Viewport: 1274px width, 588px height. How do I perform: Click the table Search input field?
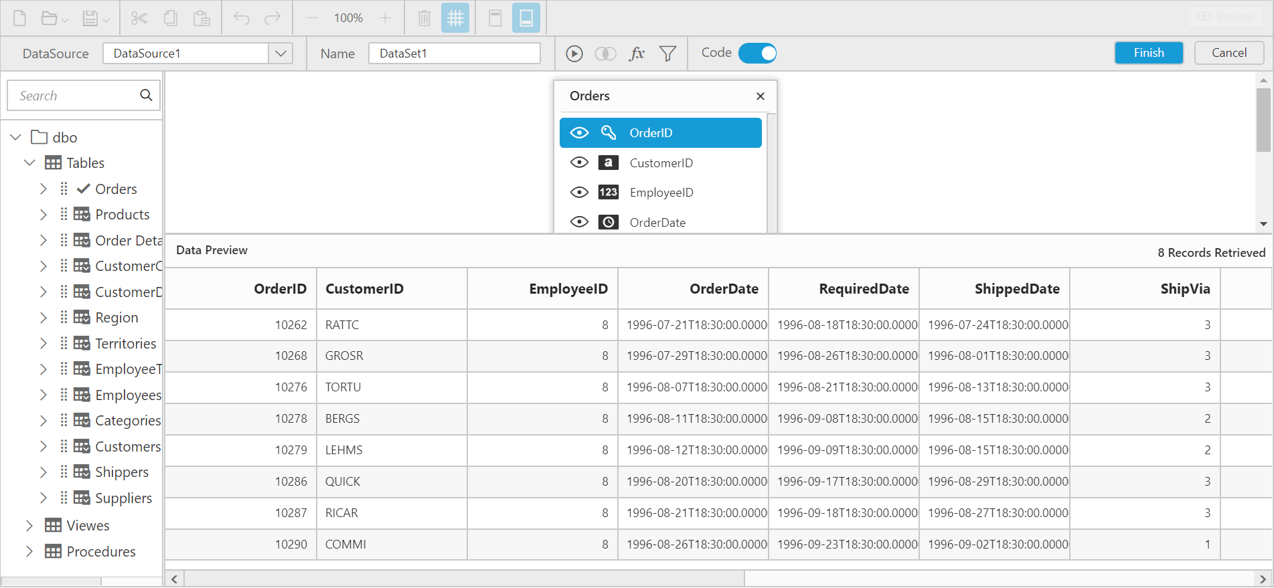(75, 96)
